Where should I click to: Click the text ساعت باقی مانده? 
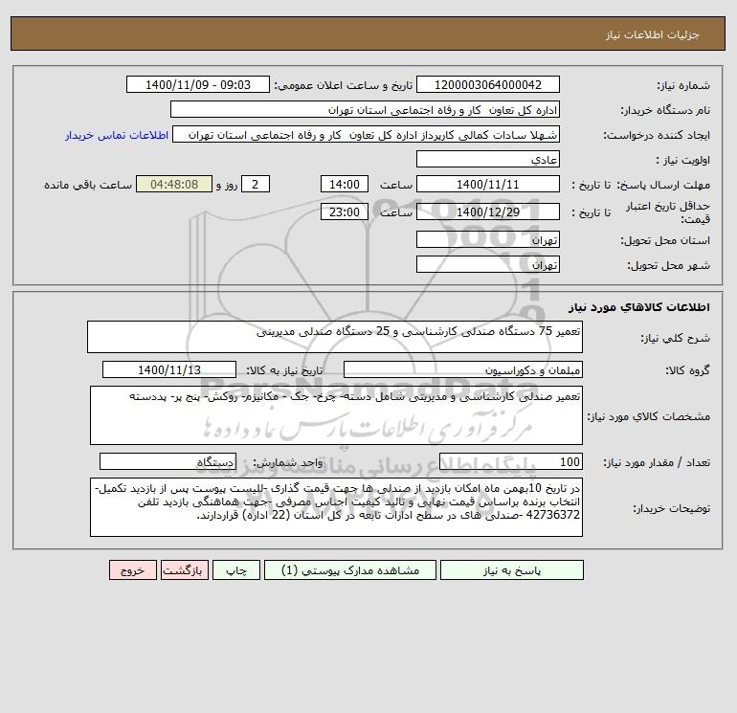point(88,185)
